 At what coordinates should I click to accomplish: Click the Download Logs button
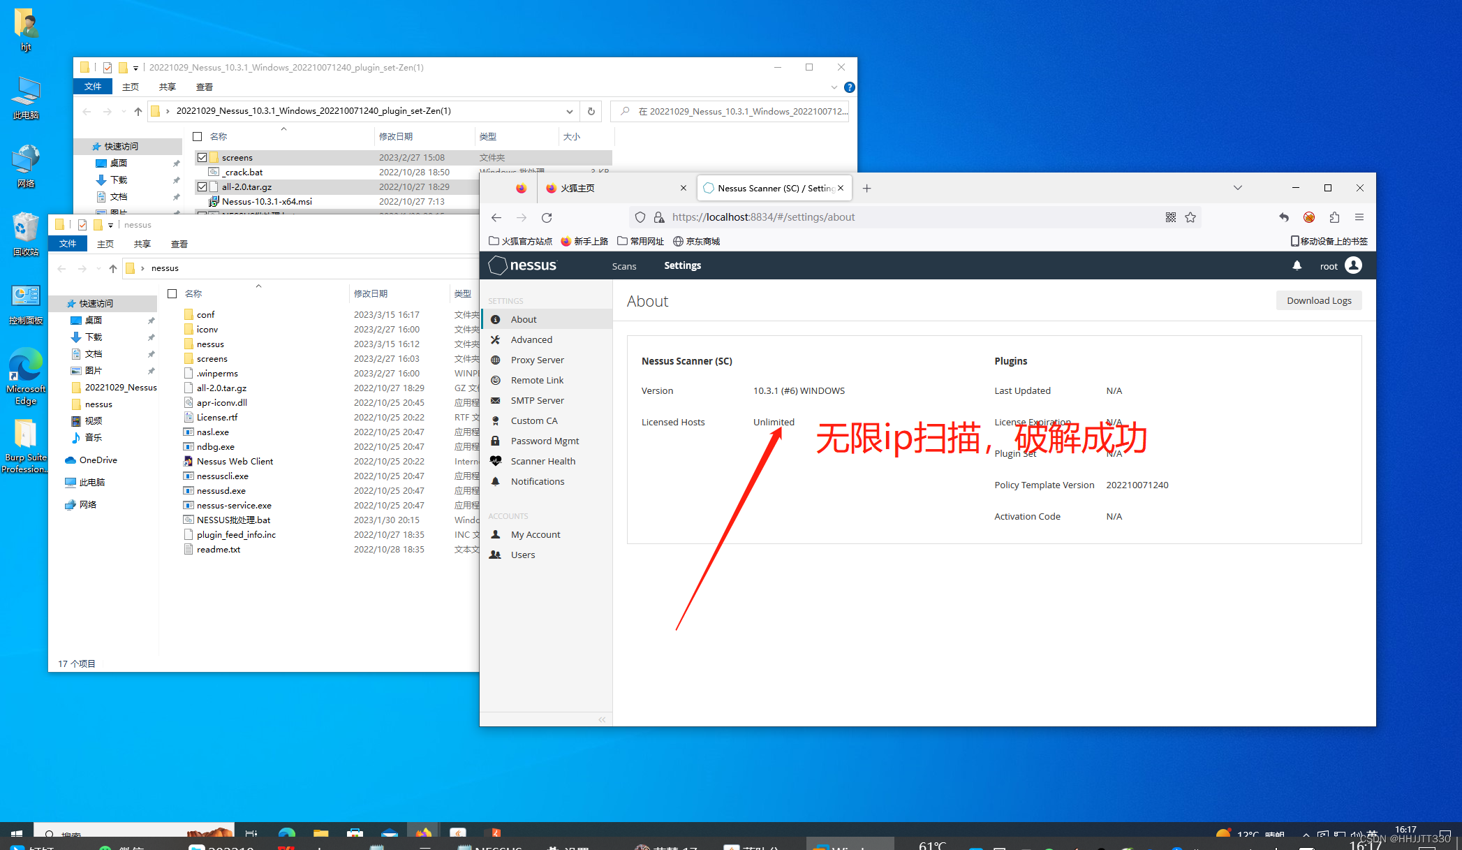[1318, 300]
